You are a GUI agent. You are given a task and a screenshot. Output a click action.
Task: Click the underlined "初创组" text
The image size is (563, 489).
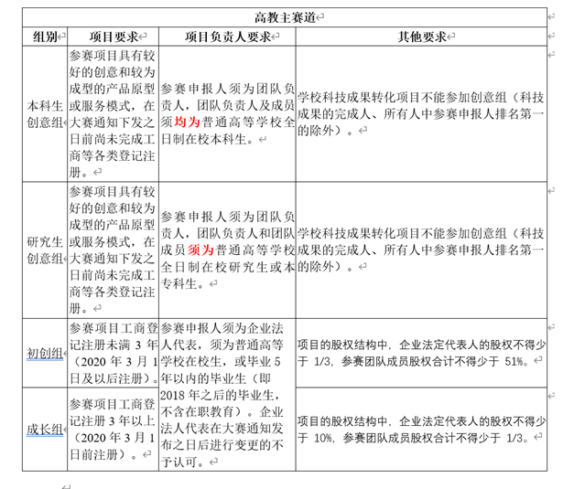(x=44, y=353)
